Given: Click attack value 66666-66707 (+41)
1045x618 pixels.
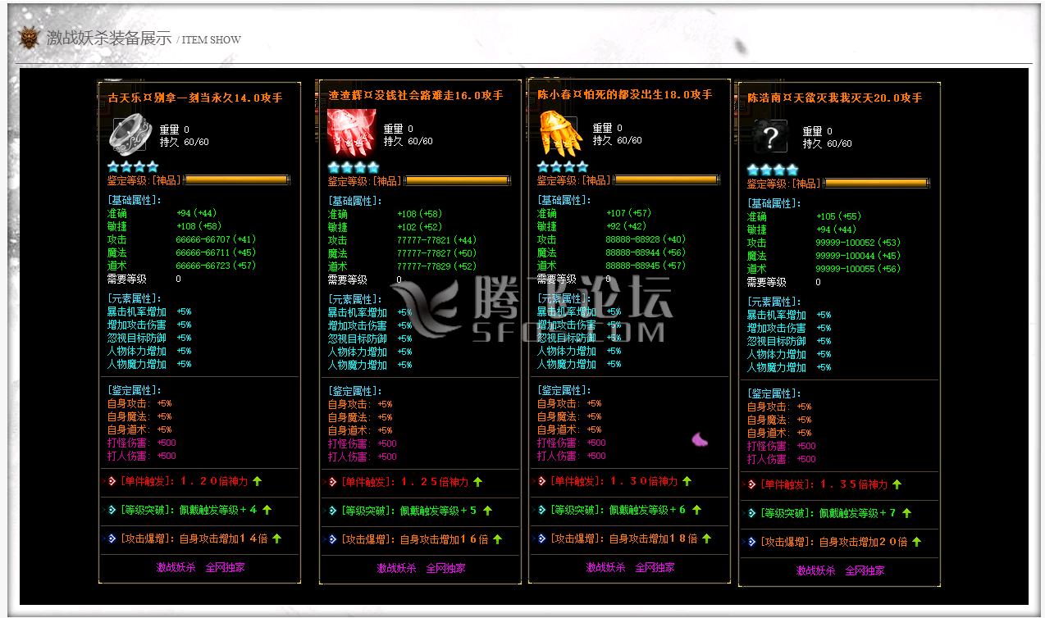Looking at the screenshot, I should (216, 239).
